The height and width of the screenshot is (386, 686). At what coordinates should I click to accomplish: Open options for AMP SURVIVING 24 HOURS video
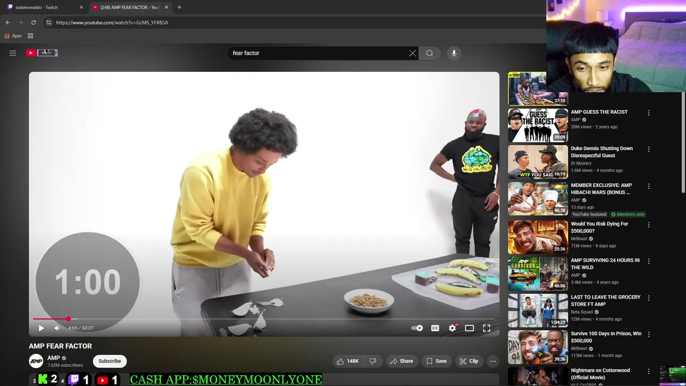point(648,261)
